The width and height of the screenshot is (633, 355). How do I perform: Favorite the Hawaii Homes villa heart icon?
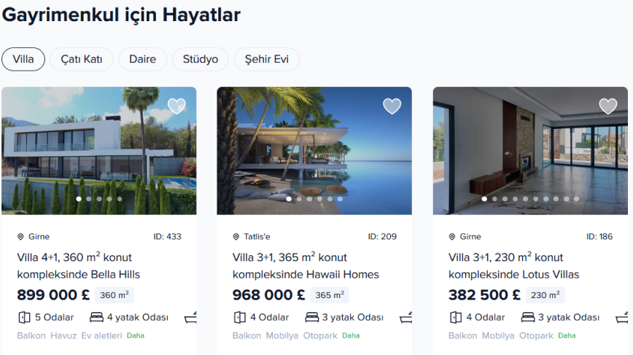tap(392, 106)
